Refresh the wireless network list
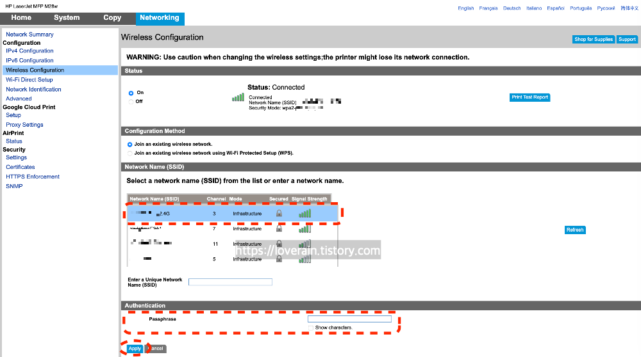The height and width of the screenshot is (357, 641). coord(575,230)
